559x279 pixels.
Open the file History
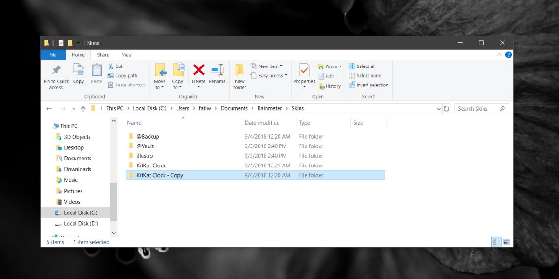tap(329, 86)
